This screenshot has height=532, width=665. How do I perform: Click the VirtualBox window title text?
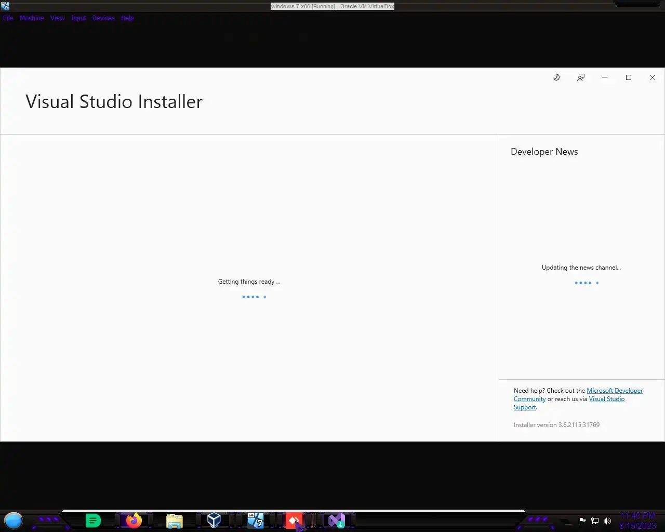[332, 6]
